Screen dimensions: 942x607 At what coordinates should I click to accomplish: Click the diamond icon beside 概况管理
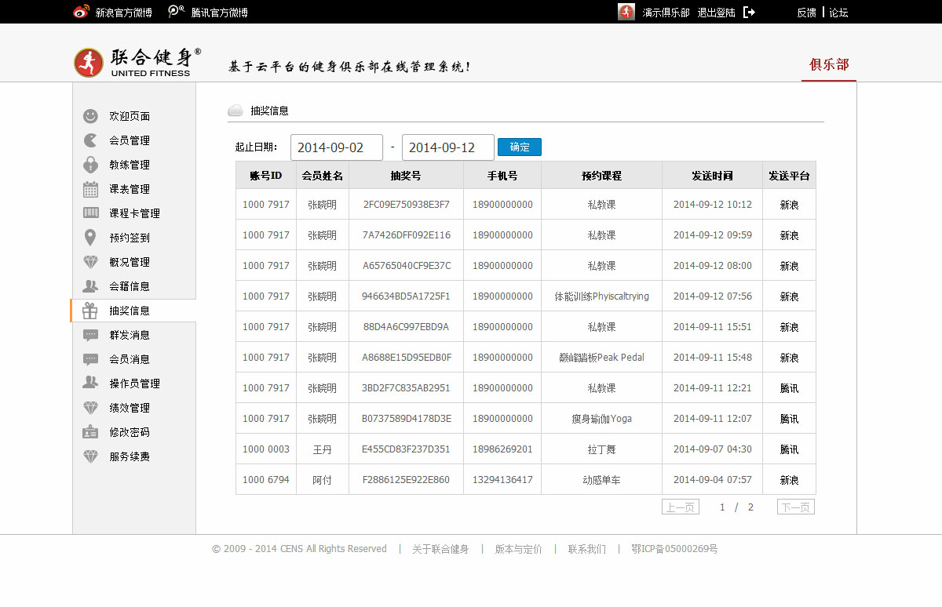[x=90, y=262]
